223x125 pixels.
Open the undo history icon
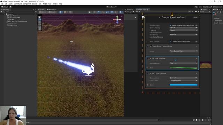[x=197, y=7]
